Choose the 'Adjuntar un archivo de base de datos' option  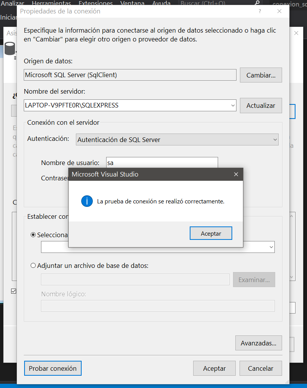pyautogui.click(x=33, y=265)
